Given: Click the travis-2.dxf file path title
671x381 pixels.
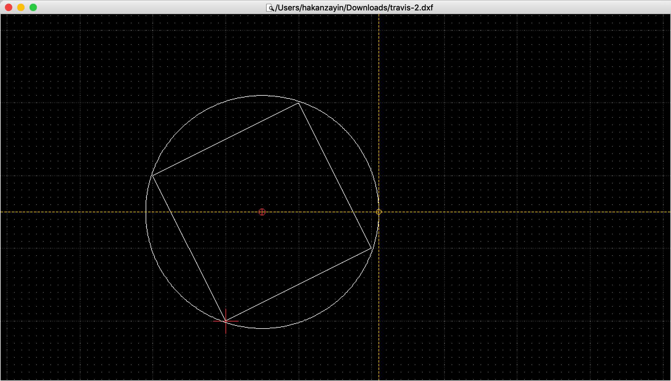Looking at the screenshot, I should tap(354, 8).
